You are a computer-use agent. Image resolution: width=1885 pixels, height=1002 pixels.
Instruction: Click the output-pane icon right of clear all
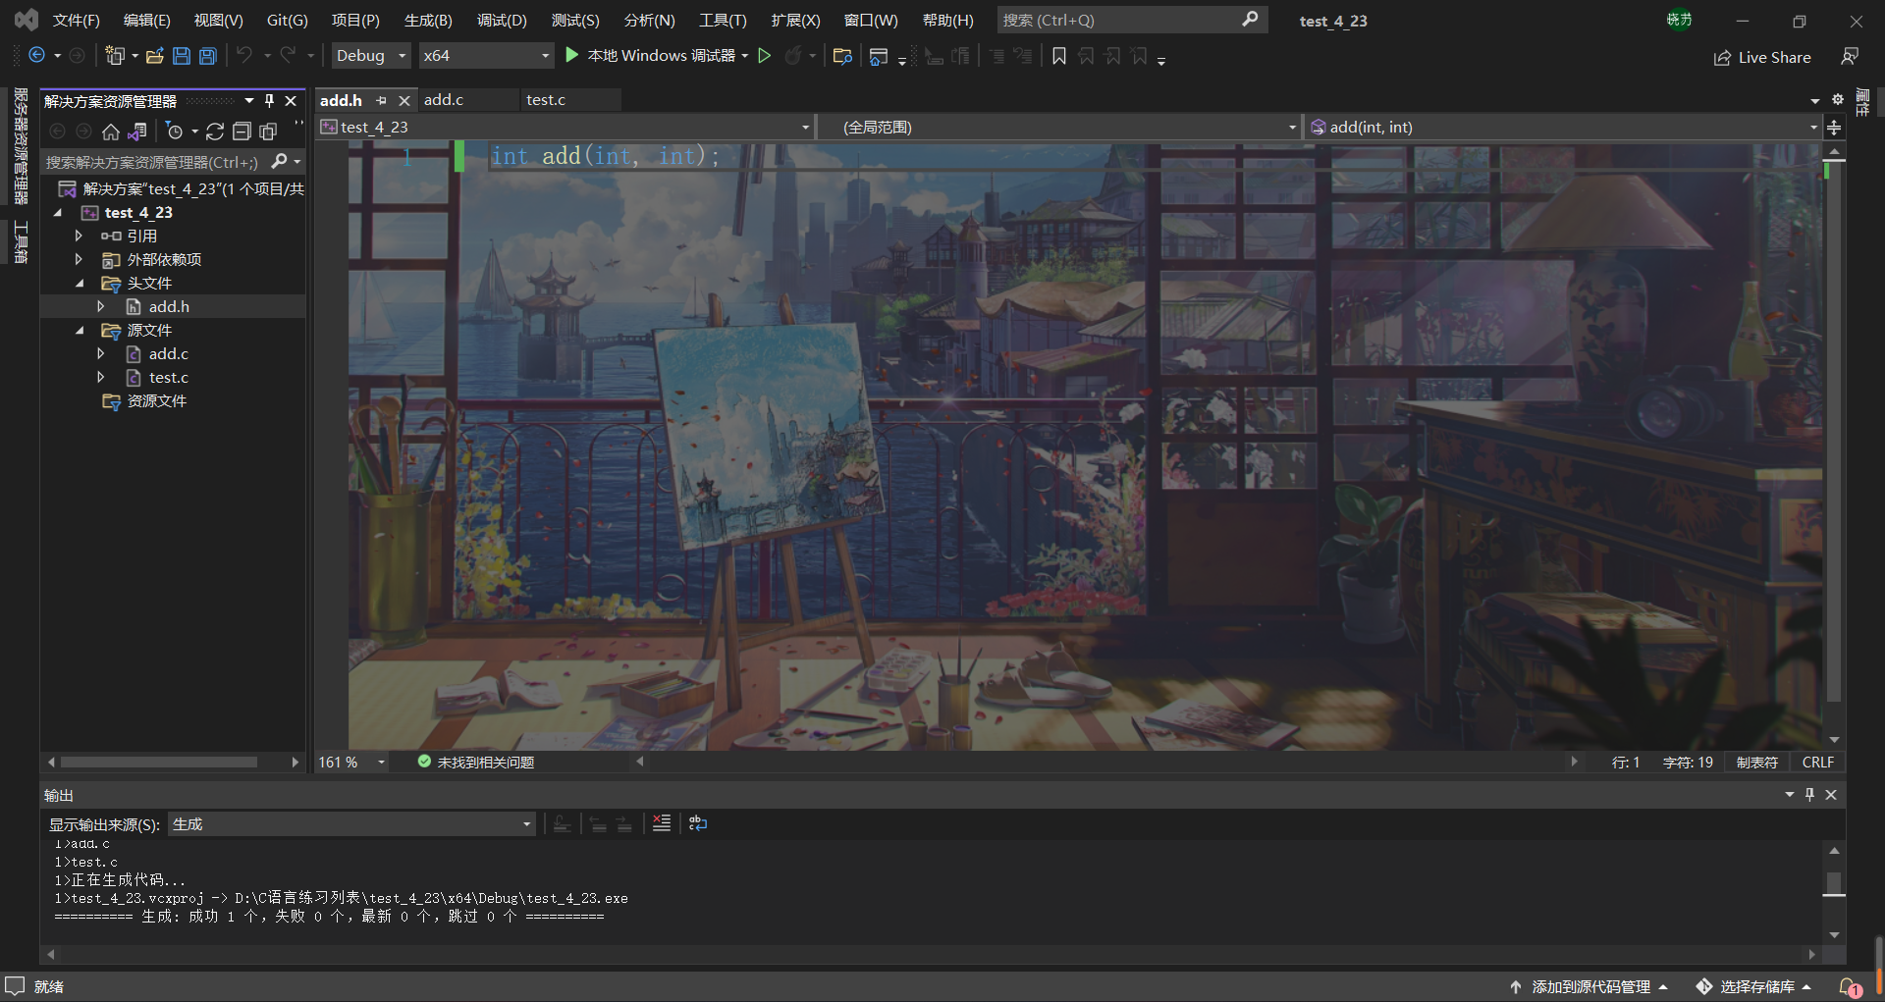pyautogui.click(x=698, y=823)
